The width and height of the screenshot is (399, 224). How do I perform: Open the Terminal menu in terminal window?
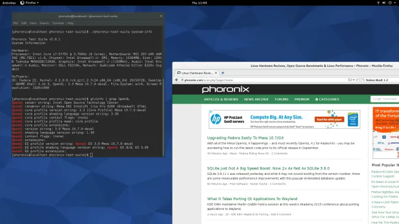(58, 23)
